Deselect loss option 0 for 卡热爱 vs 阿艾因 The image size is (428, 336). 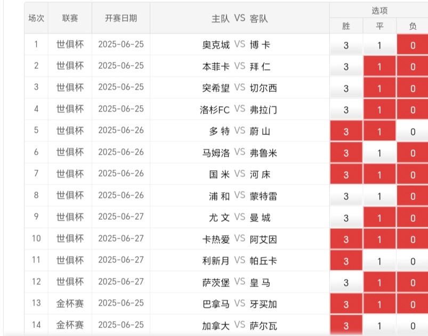[x=413, y=239]
